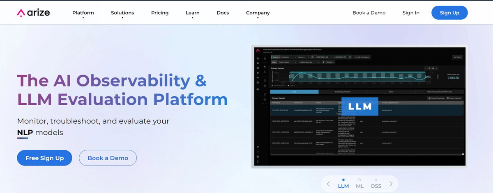Advance the carousel with the right chevron
Screen dimensions: 493x193
point(391,184)
